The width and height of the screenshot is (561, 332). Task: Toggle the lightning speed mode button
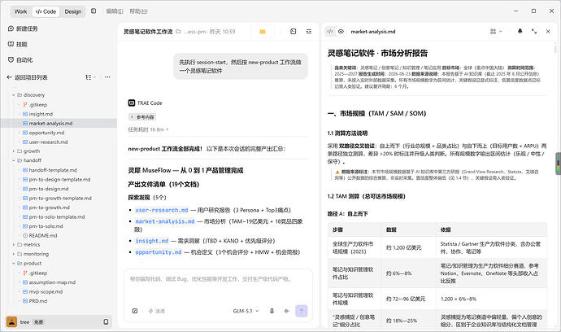click(157, 311)
